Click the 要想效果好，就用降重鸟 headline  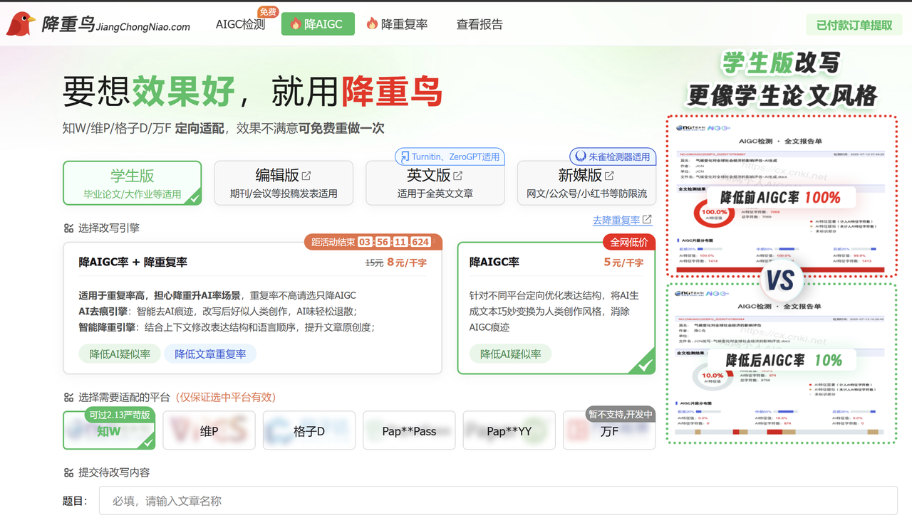coord(253,91)
